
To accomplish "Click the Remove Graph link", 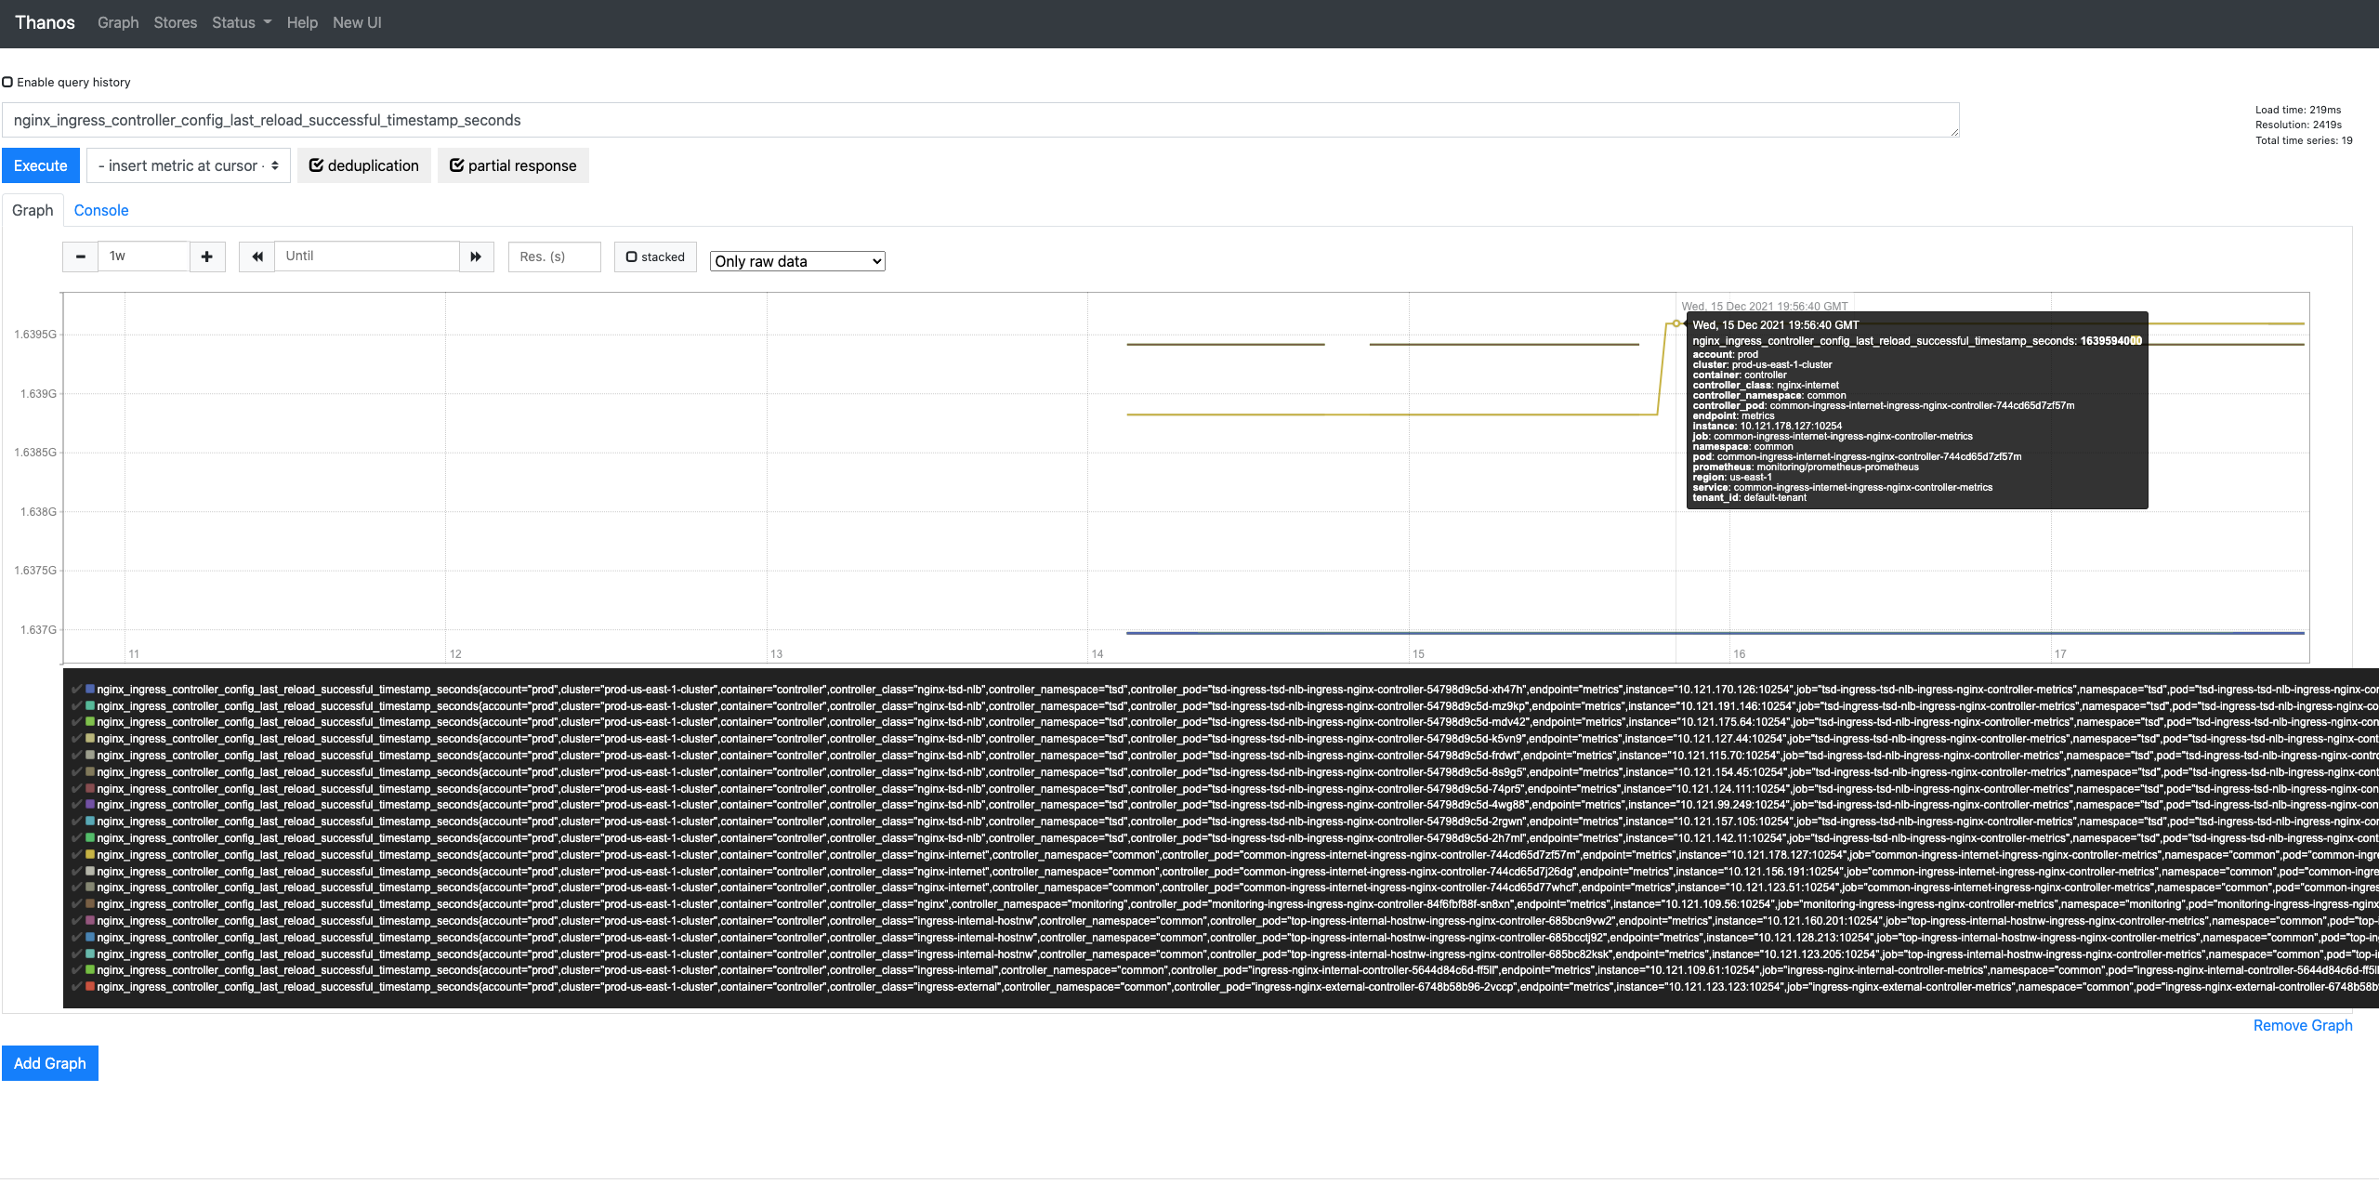I will [x=2303, y=1025].
